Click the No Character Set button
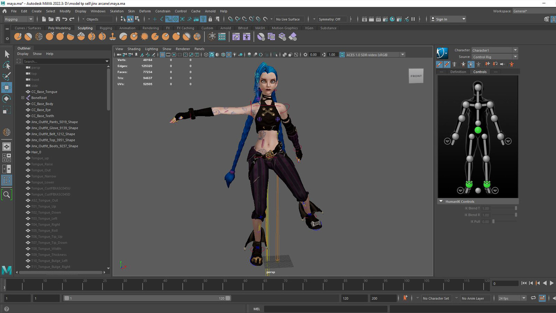The width and height of the screenshot is (556, 313). tap(436, 298)
